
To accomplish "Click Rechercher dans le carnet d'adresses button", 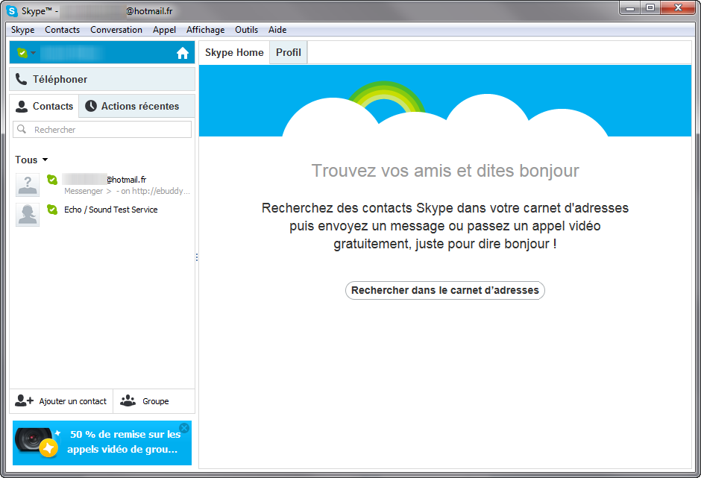I will (x=444, y=291).
